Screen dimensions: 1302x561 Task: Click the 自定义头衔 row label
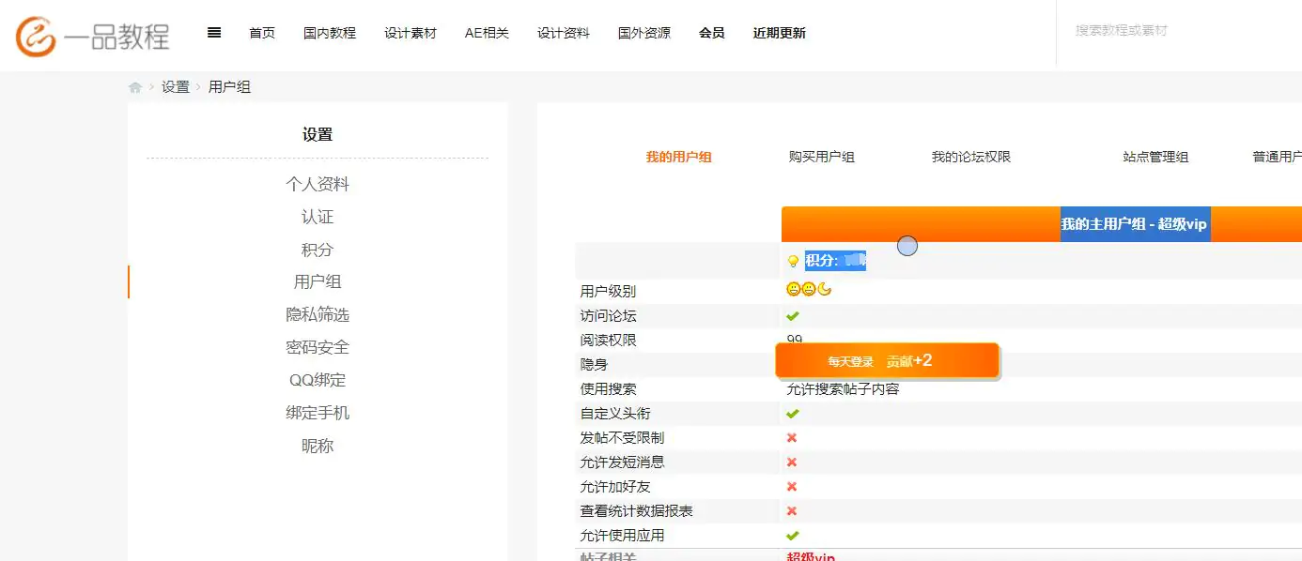[x=615, y=414]
